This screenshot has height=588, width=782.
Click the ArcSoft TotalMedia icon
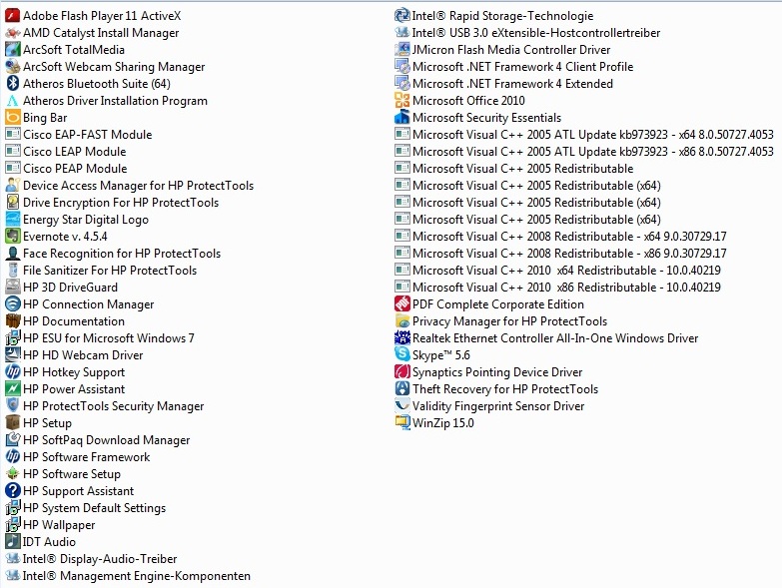(12, 50)
